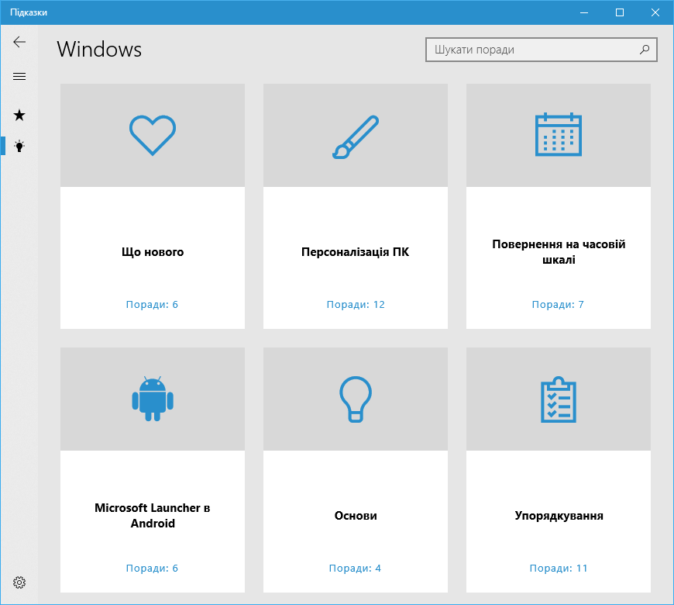
Task: Close the Підказки window
Action: pos(655,12)
